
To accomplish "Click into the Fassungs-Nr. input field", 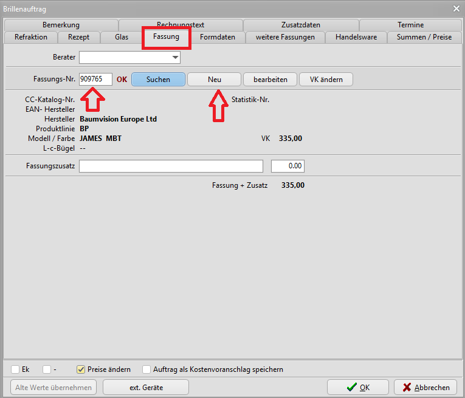I will (x=95, y=79).
